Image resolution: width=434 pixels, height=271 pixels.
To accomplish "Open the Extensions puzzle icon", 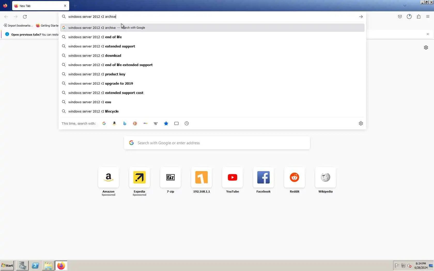I will coord(419,17).
